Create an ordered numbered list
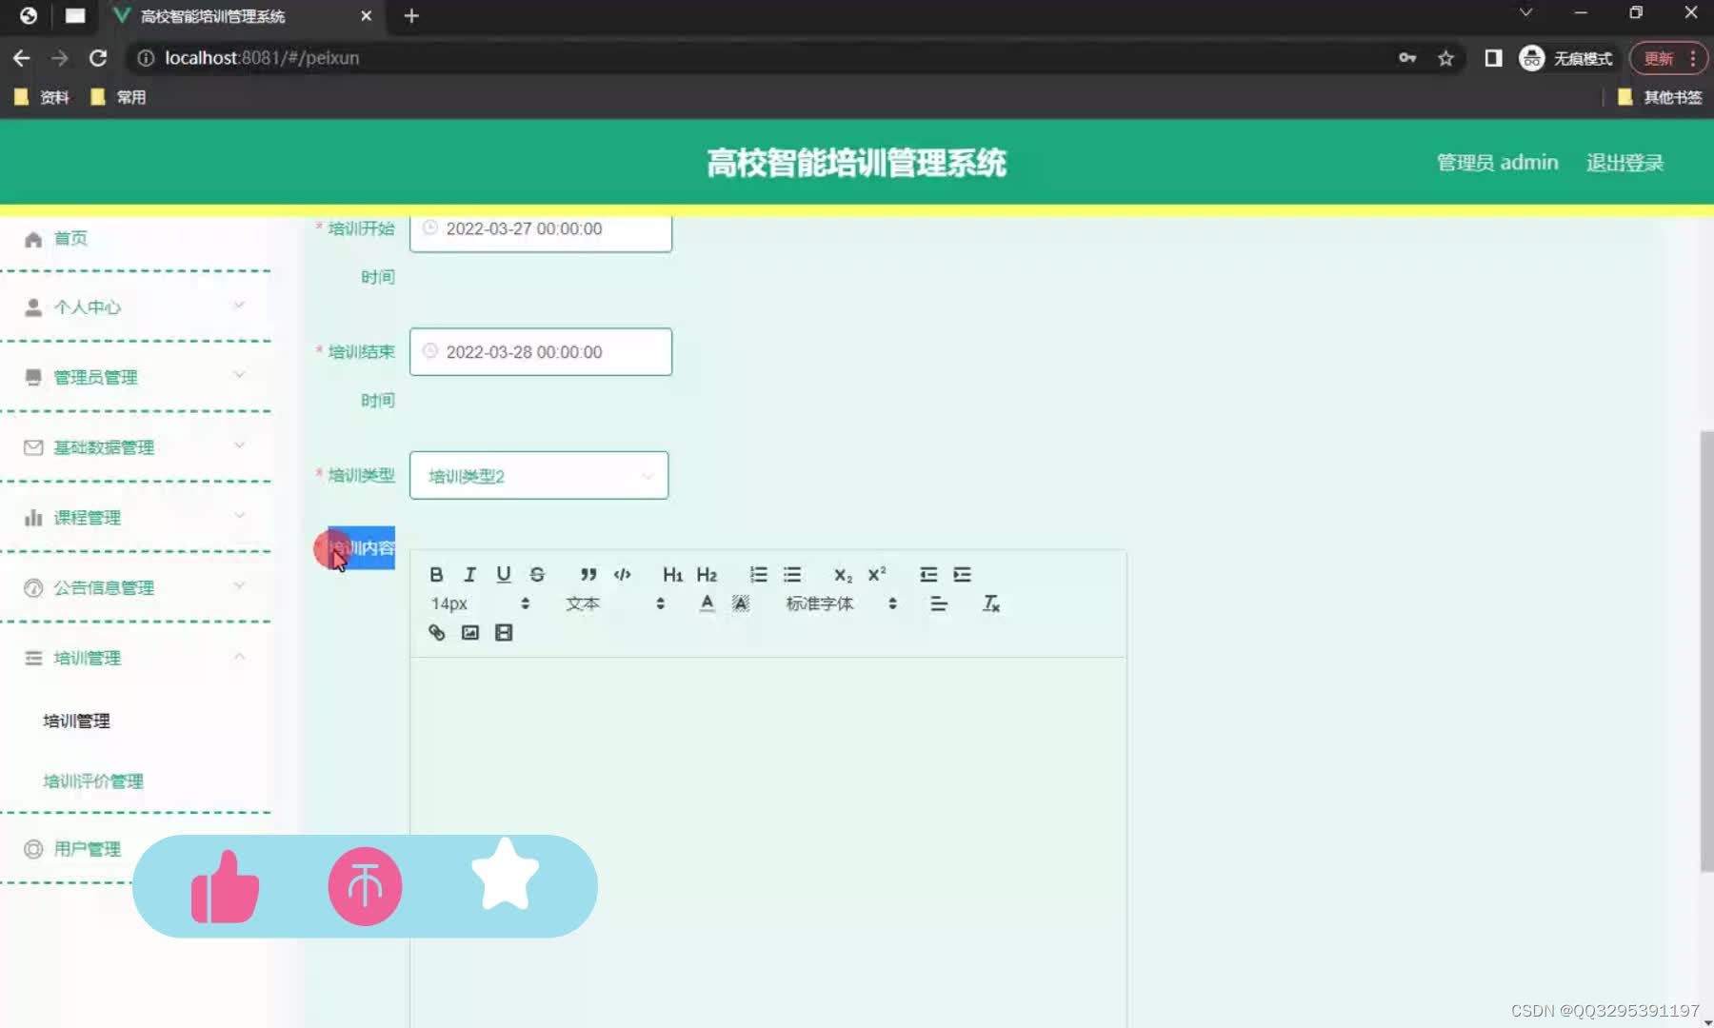The width and height of the screenshot is (1714, 1028). click(758, 574)
